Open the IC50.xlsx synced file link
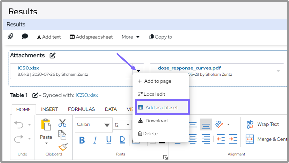This screenshot has width=289, height=163. pyautogui.click(x=87, y=95)
